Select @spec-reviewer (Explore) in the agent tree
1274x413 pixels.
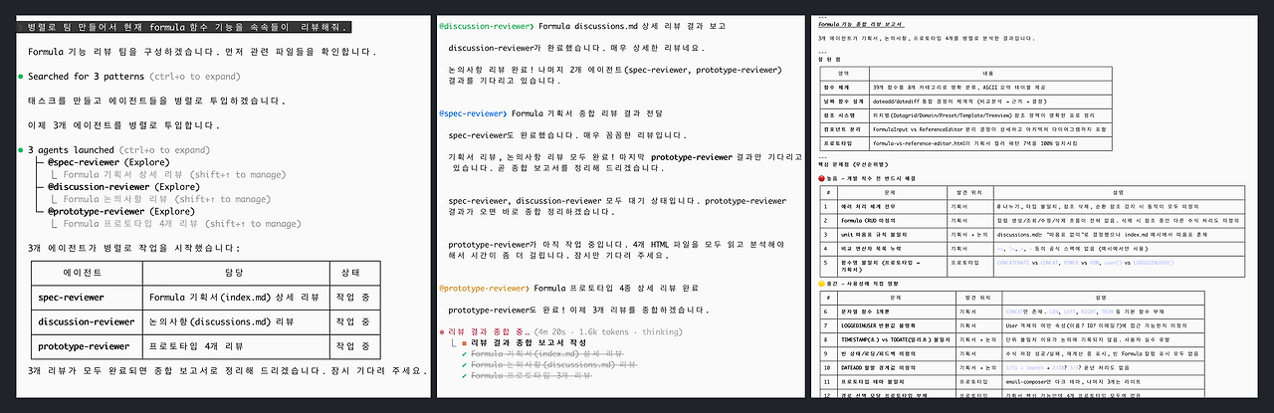tap(123, 161)
